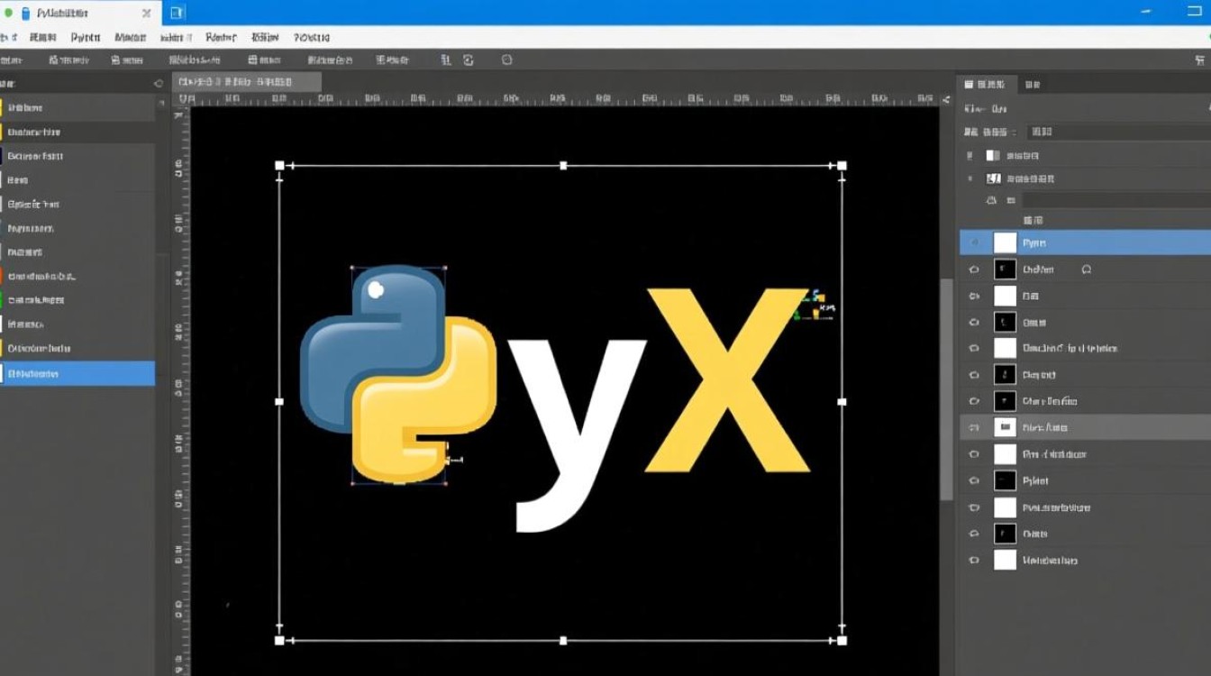Click the grid view icon in the toolbar
1211x676 pixels.
click(445, 59)
